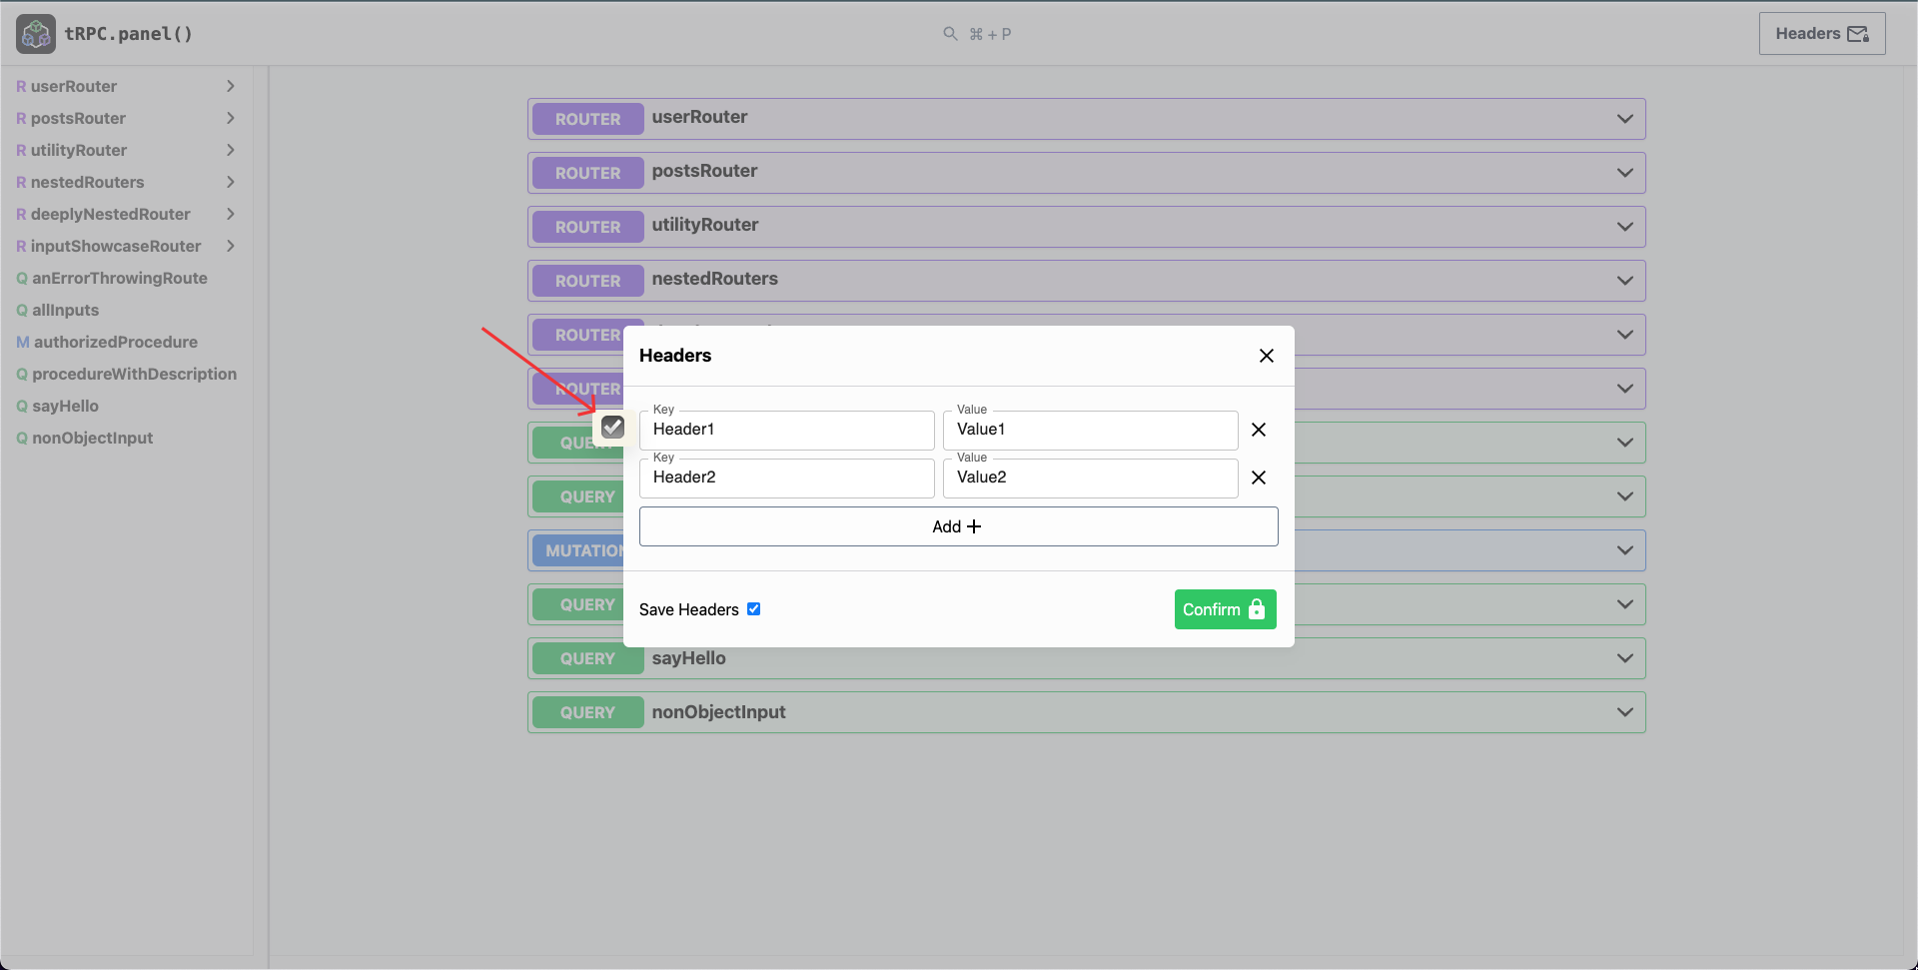
Task: Remove the Header2 row
Action: point(1259,478)
